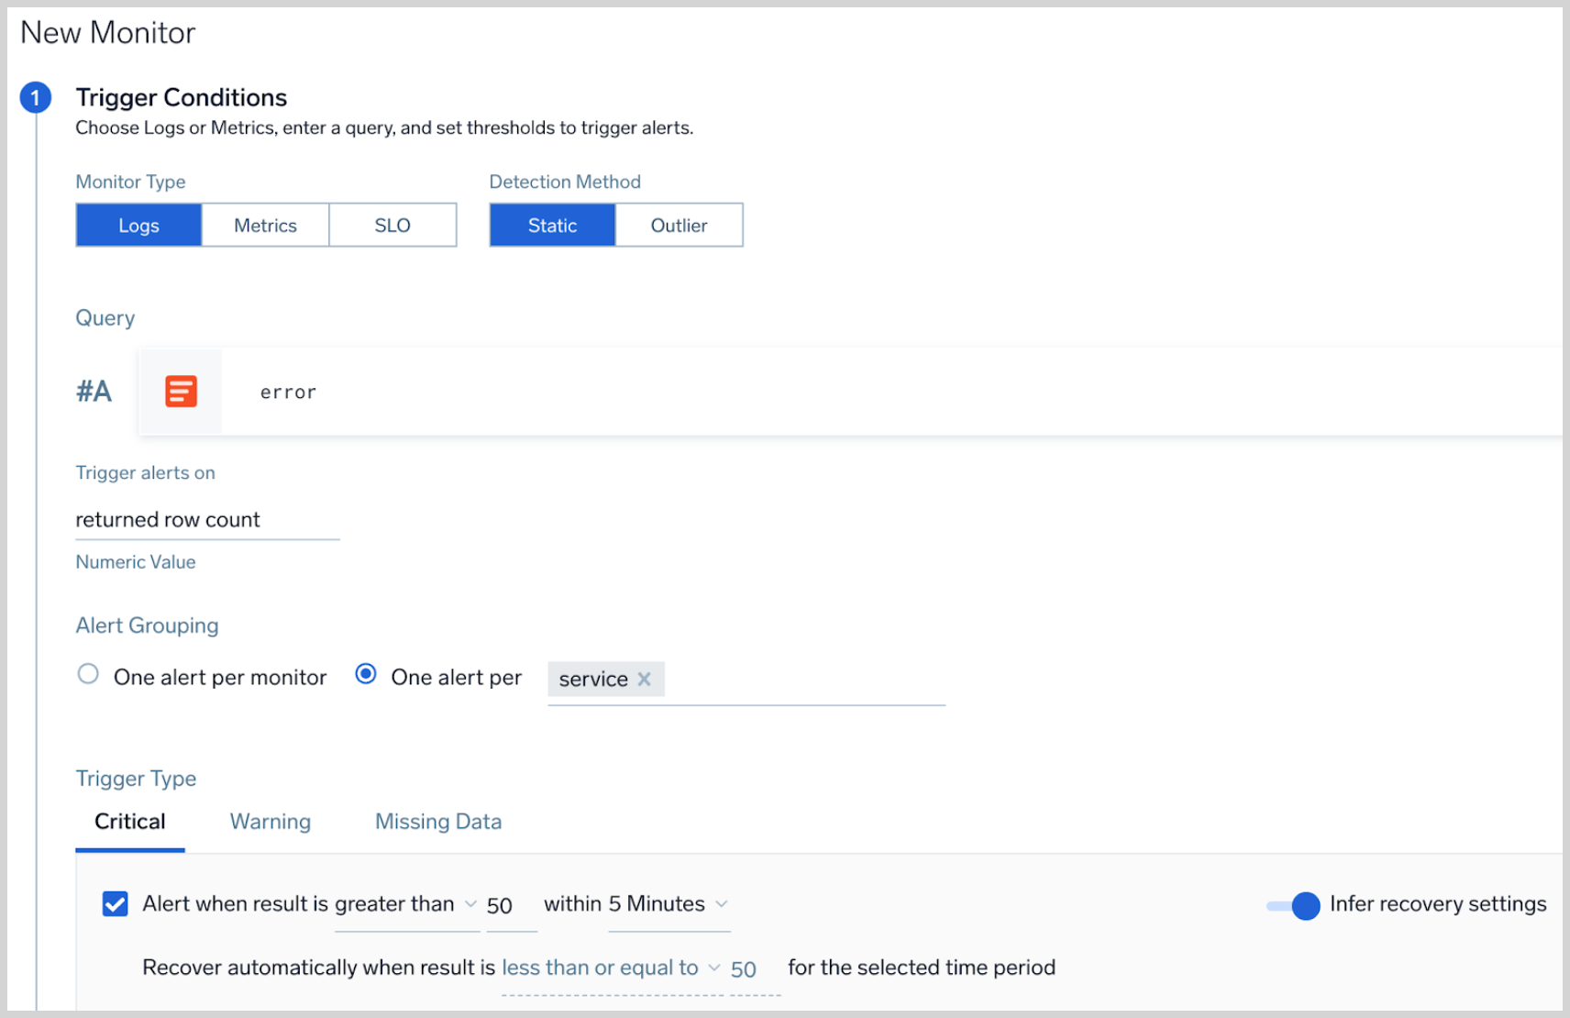Select One alert per monitor radio
This screenshot has width=1570, height=1018.
(88, 675)
